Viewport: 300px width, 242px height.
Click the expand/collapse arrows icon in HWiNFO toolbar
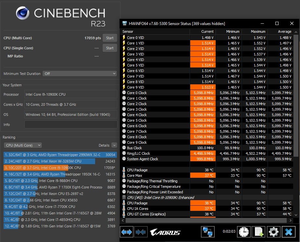(x=127, y=232)
